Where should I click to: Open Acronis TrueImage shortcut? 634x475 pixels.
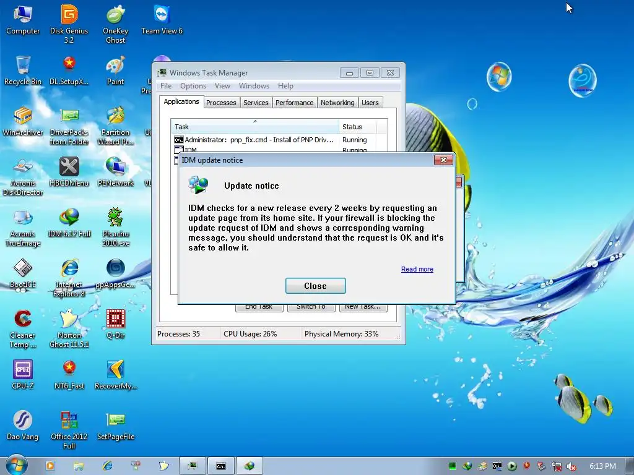[23, 228]
